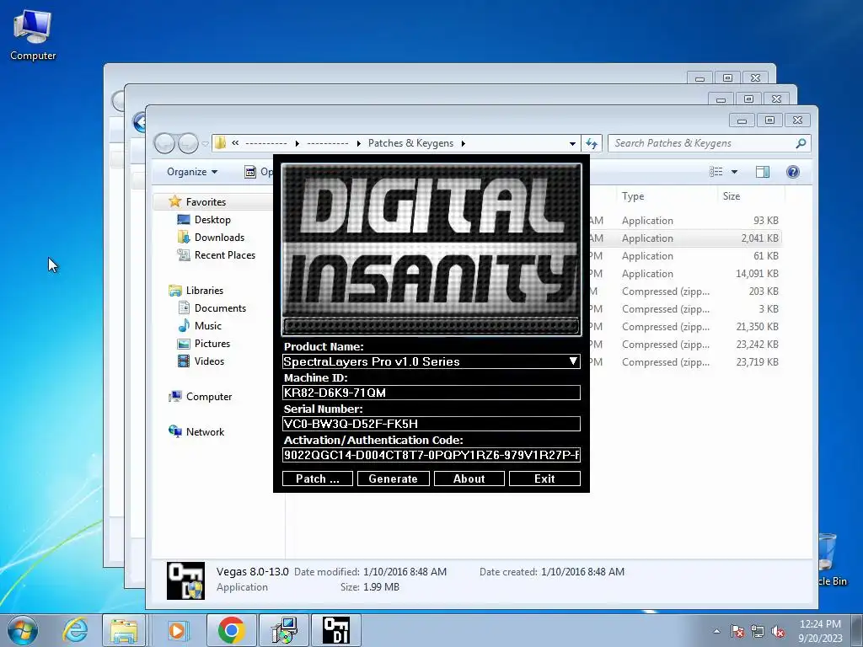Open Downloads in the navigation pane
Viewport: 863px width, 647px height.
click(x=219, y=237)
